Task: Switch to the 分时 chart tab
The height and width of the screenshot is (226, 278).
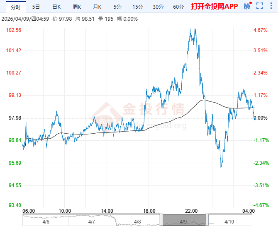Action: tap(16, 7)
